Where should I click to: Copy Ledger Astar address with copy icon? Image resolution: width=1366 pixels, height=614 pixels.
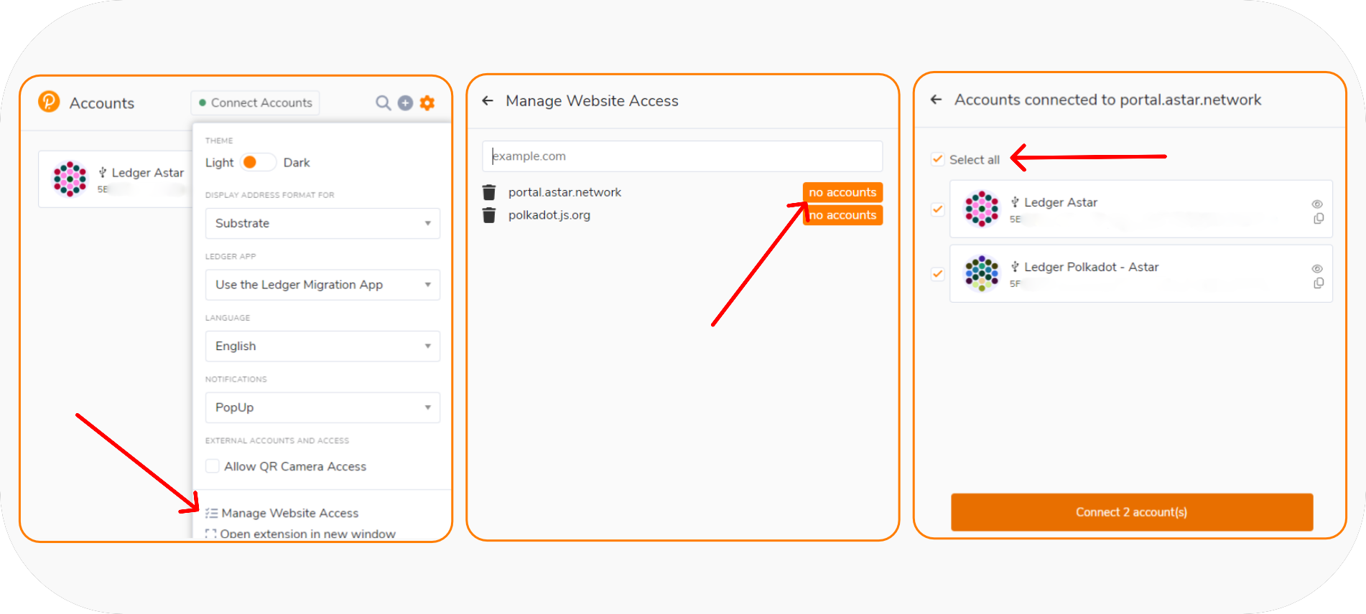(x=1318, y=219)
